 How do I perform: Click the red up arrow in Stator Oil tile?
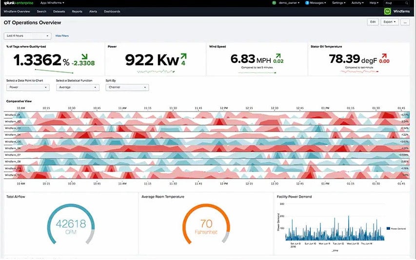384,56
